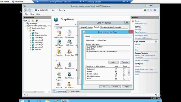This screenshot has width=181, height=102.
Task: Open the View menu
Action: [32, 14]
